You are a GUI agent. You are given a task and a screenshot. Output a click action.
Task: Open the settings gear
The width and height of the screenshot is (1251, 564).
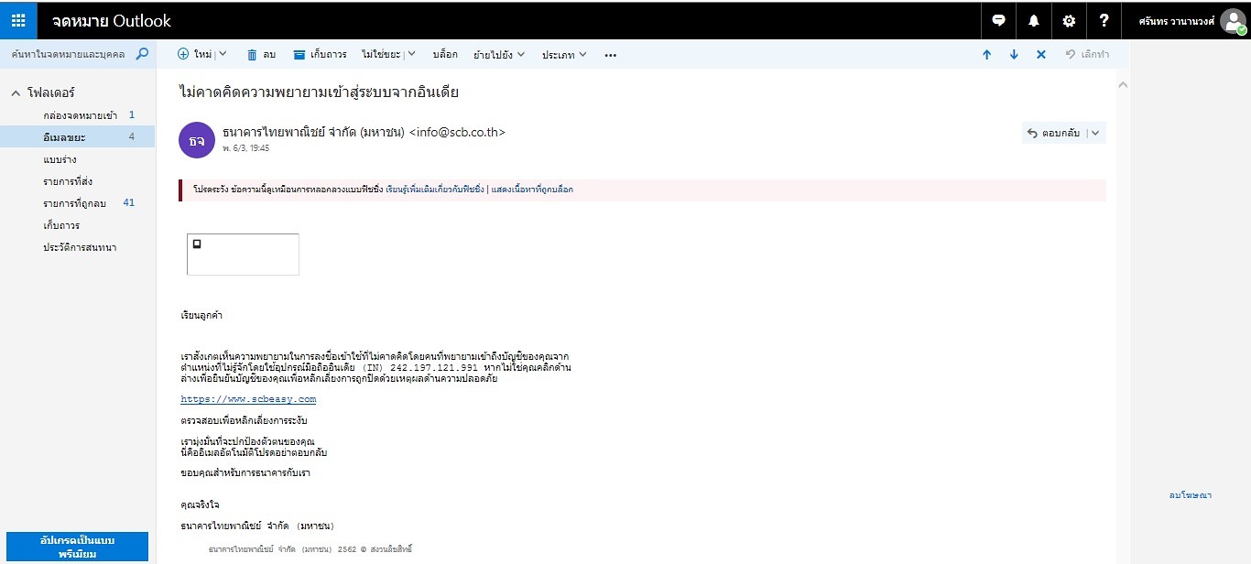[1069, 20]
